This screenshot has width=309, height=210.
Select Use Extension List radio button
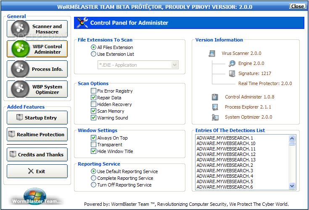coord(93,54)
